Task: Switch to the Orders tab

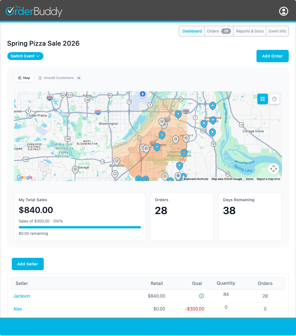Action: click(213, 31)
